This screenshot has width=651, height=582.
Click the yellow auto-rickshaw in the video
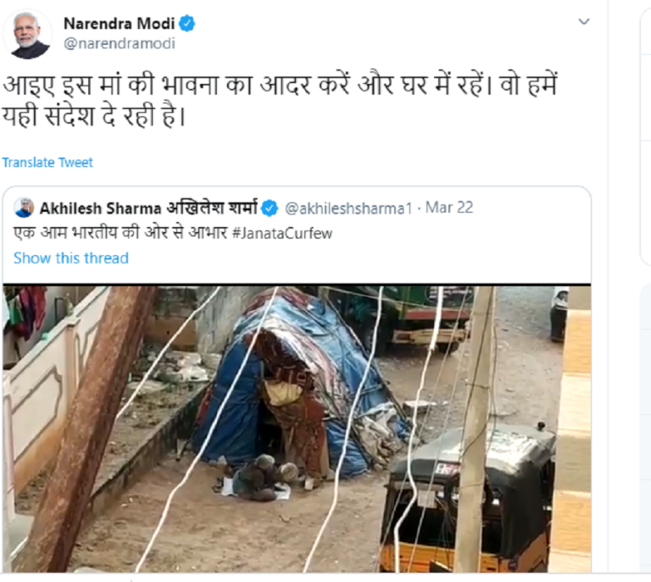click(x=462, y=500)
